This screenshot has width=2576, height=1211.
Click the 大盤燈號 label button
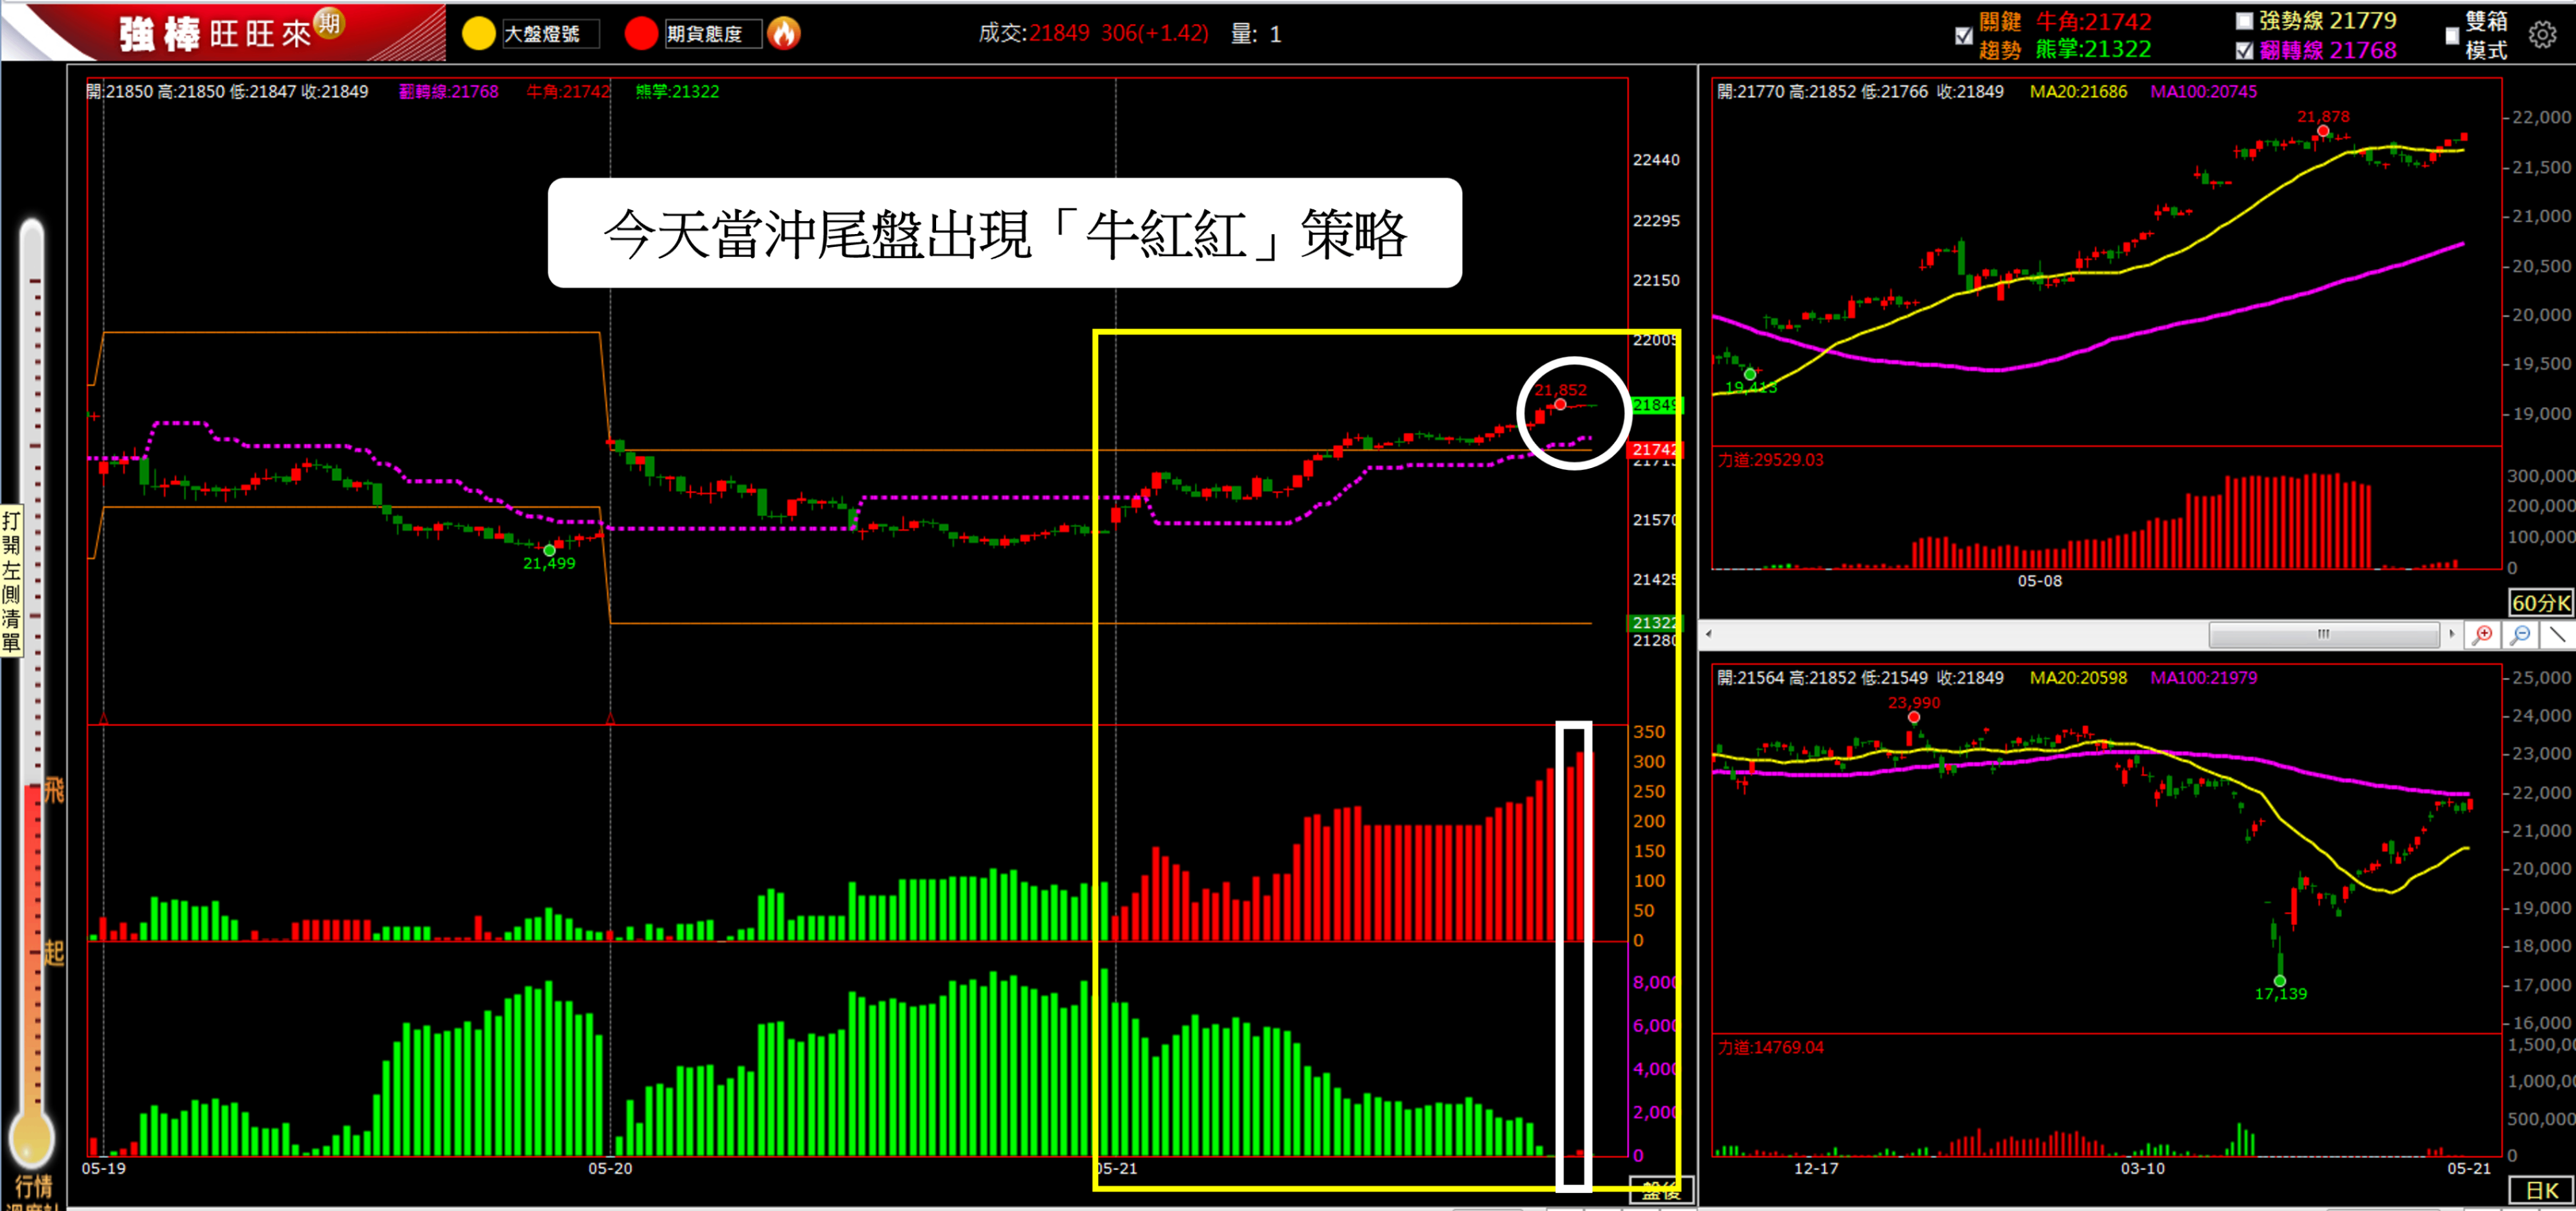point(550,34)
